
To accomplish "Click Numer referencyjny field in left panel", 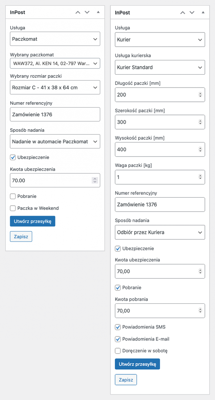I will coord(55,114).
